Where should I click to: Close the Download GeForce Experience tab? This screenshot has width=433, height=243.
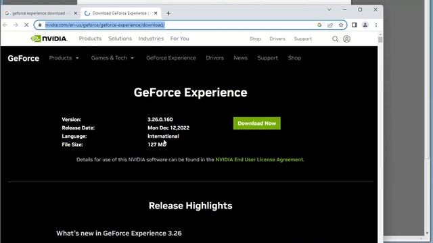156,13
